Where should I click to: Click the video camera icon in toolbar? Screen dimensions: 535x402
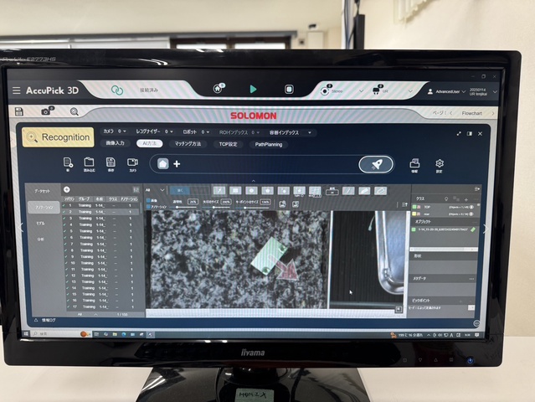[x=132, y=164]
